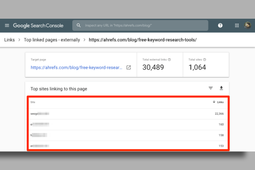Show info for Total external links
Image resolution: width=255 pixels, height=170 pixels.
[169, 59]
